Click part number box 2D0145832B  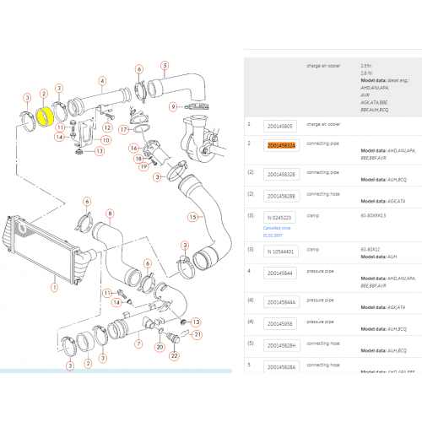[281, 175]
